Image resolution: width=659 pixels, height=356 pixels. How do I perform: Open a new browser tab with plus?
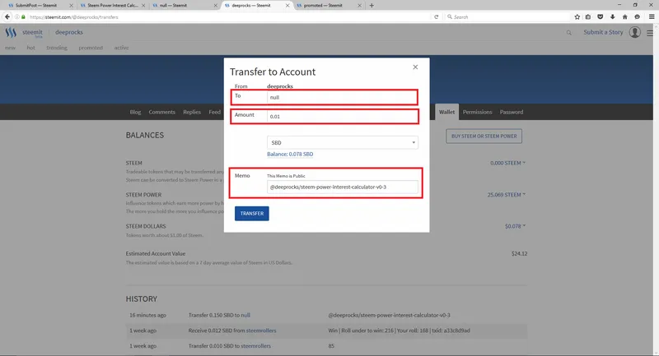pyautogui.click(x=372, y=6)
